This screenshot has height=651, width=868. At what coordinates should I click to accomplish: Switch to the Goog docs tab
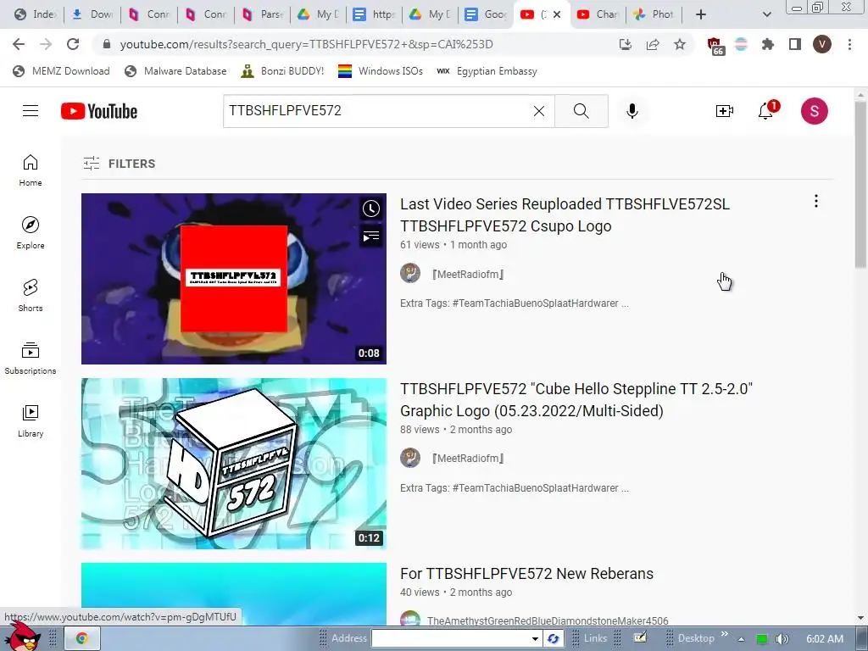[x=486, y=14]
